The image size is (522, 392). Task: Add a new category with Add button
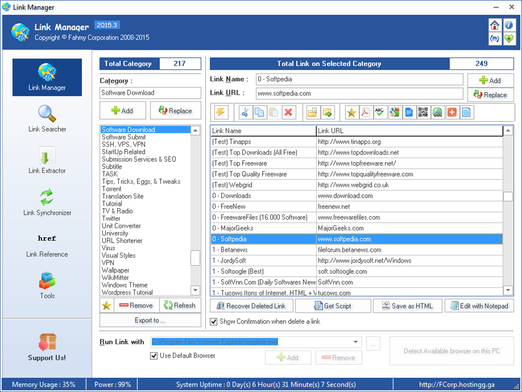click(x=123, y=111)
